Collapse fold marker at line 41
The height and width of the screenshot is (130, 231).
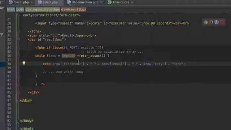click(x=19, y=76)
